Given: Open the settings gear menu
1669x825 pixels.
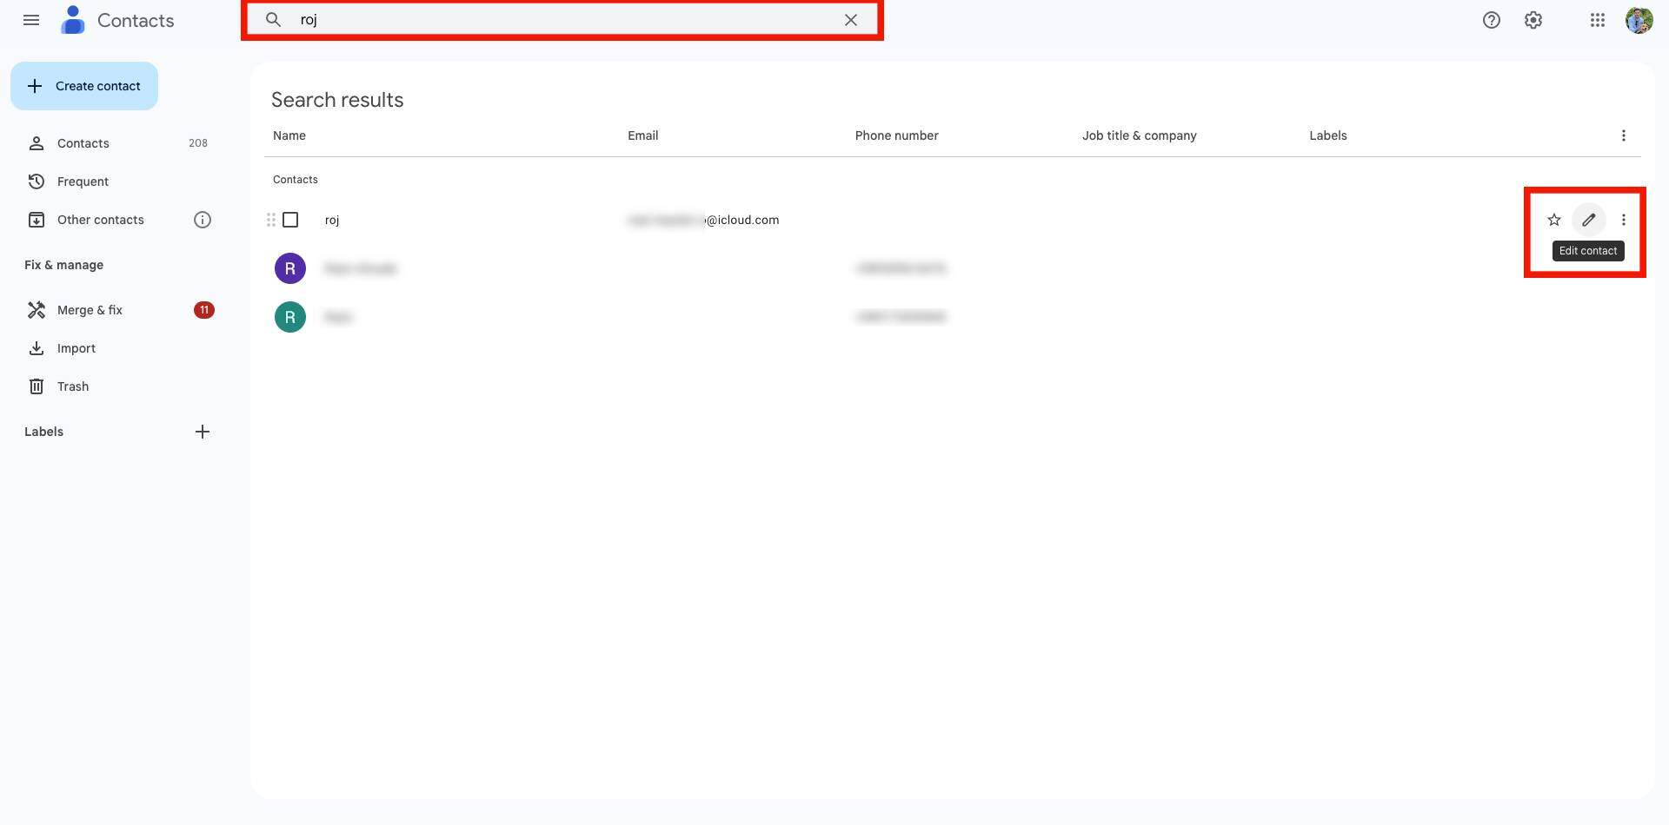Looking at the screenshot, I should coord(1533,20).
